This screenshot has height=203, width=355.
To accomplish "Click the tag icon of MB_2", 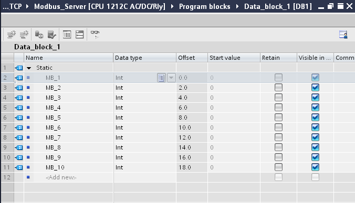I will tap(19, 88).
